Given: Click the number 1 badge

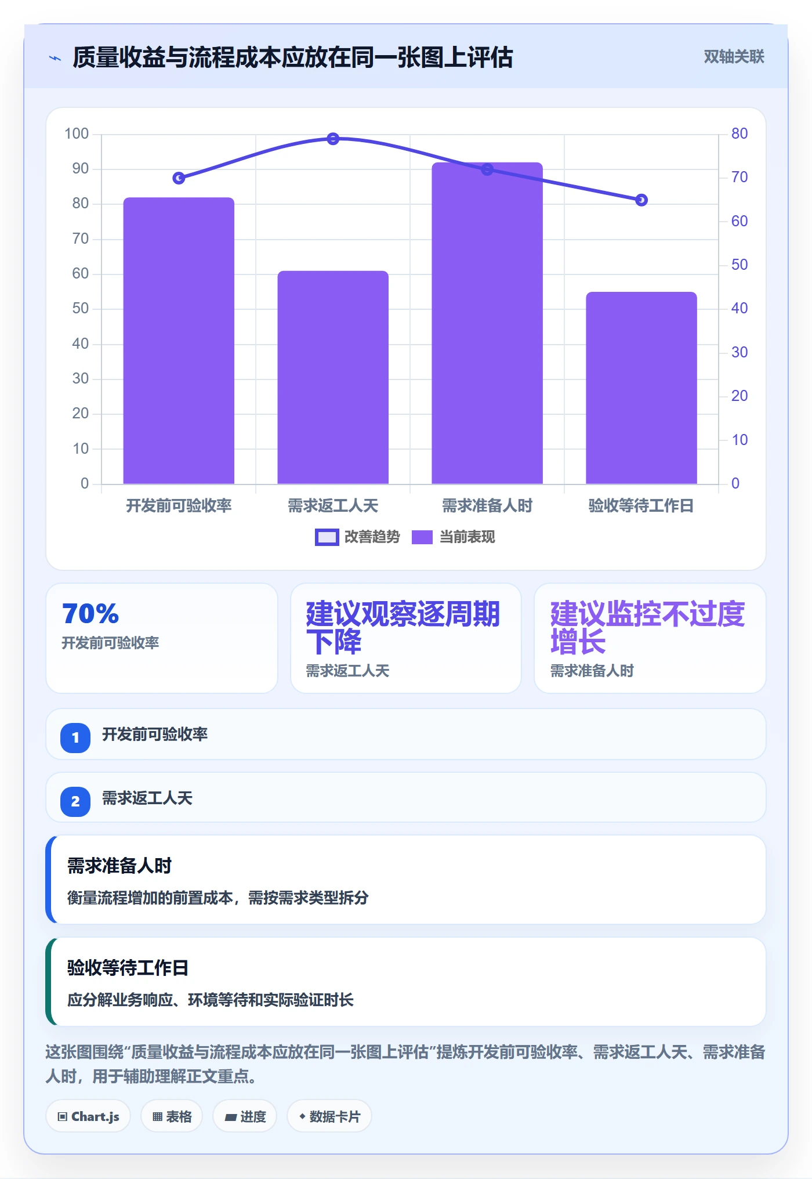Looking at the screenshot, I should 75,737.
